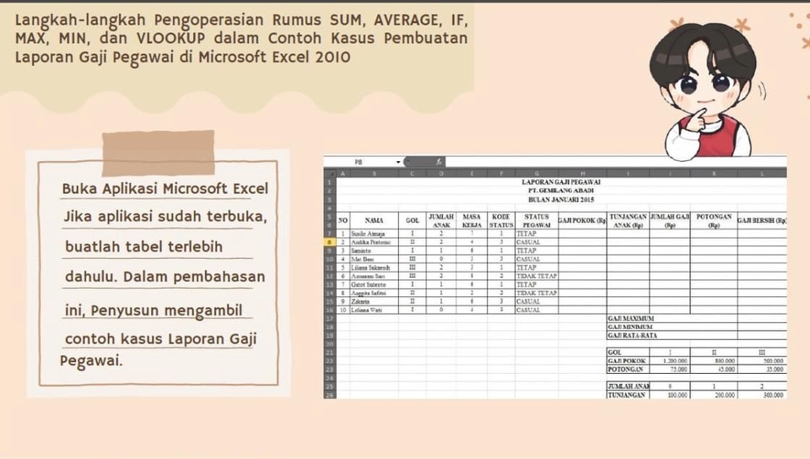Click the Name Box showing P8
Image resolution: width=810 pixels, height=459 pixels.
click(x=359, y=161)
